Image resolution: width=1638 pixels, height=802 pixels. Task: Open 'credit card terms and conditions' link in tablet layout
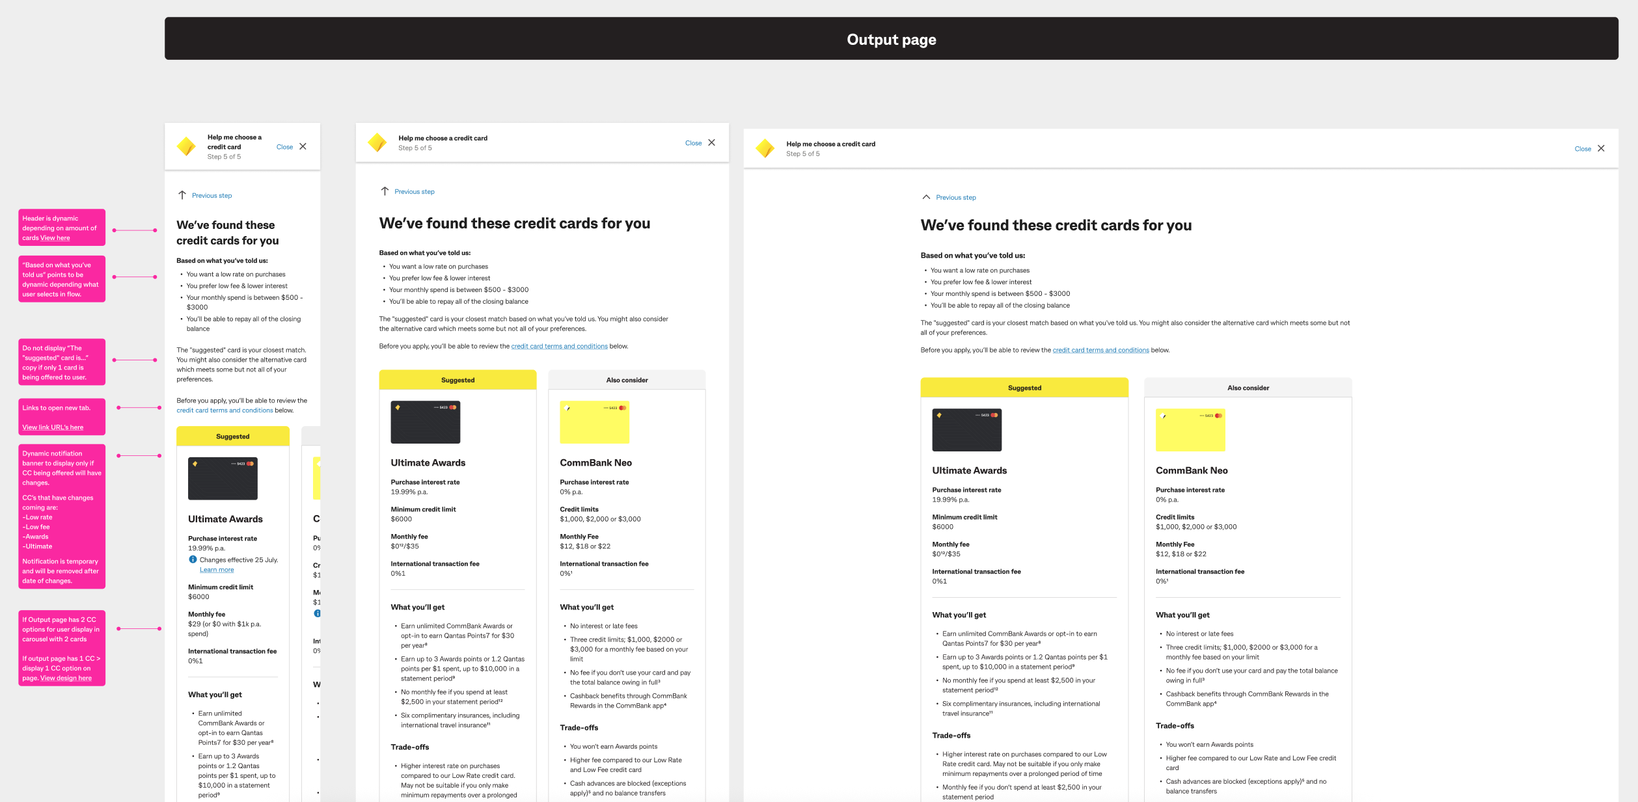tap(559, 346)
